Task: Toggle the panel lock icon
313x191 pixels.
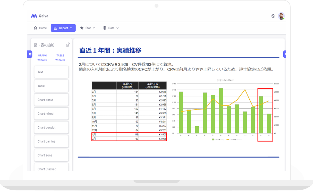Action: point(67,45)
